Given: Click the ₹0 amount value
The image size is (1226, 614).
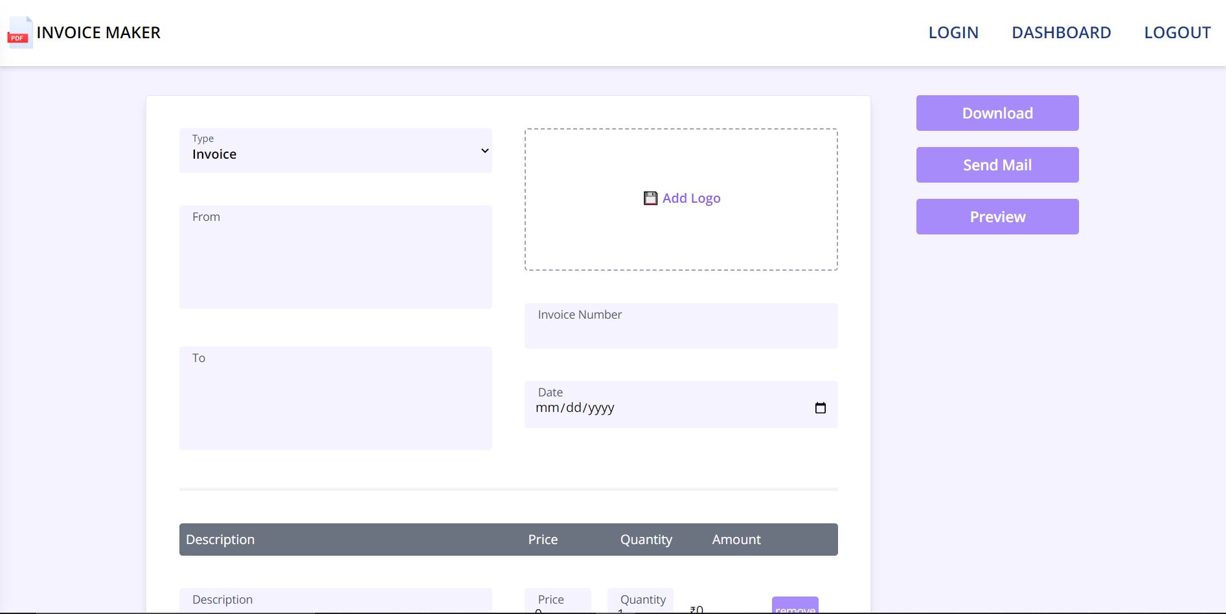Looking at the screenshot, I should point(697,609).
